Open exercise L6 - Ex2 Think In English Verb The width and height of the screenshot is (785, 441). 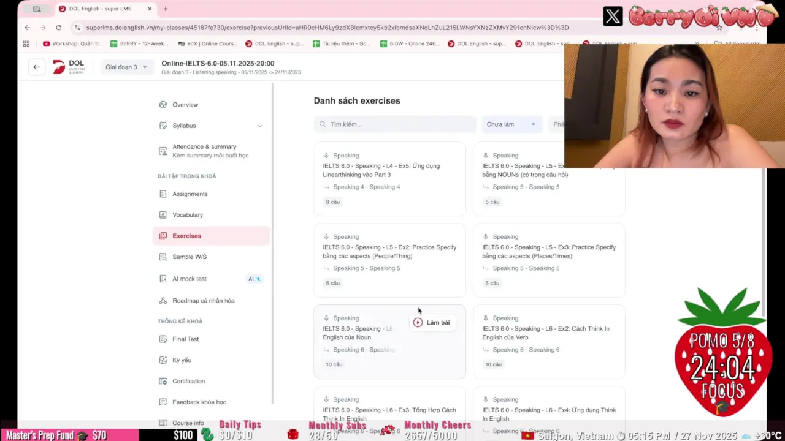click(x=549, y=342)
